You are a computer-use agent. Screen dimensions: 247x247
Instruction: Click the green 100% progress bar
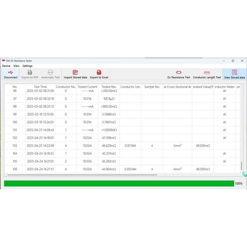coord(119,183)
